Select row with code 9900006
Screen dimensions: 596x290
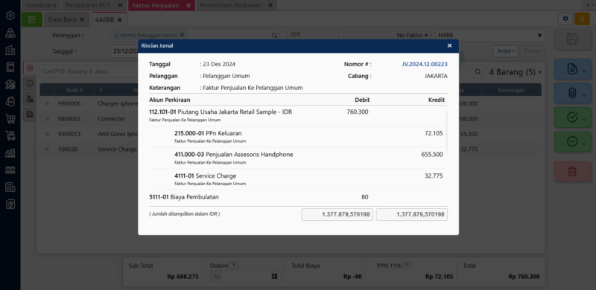69,103
